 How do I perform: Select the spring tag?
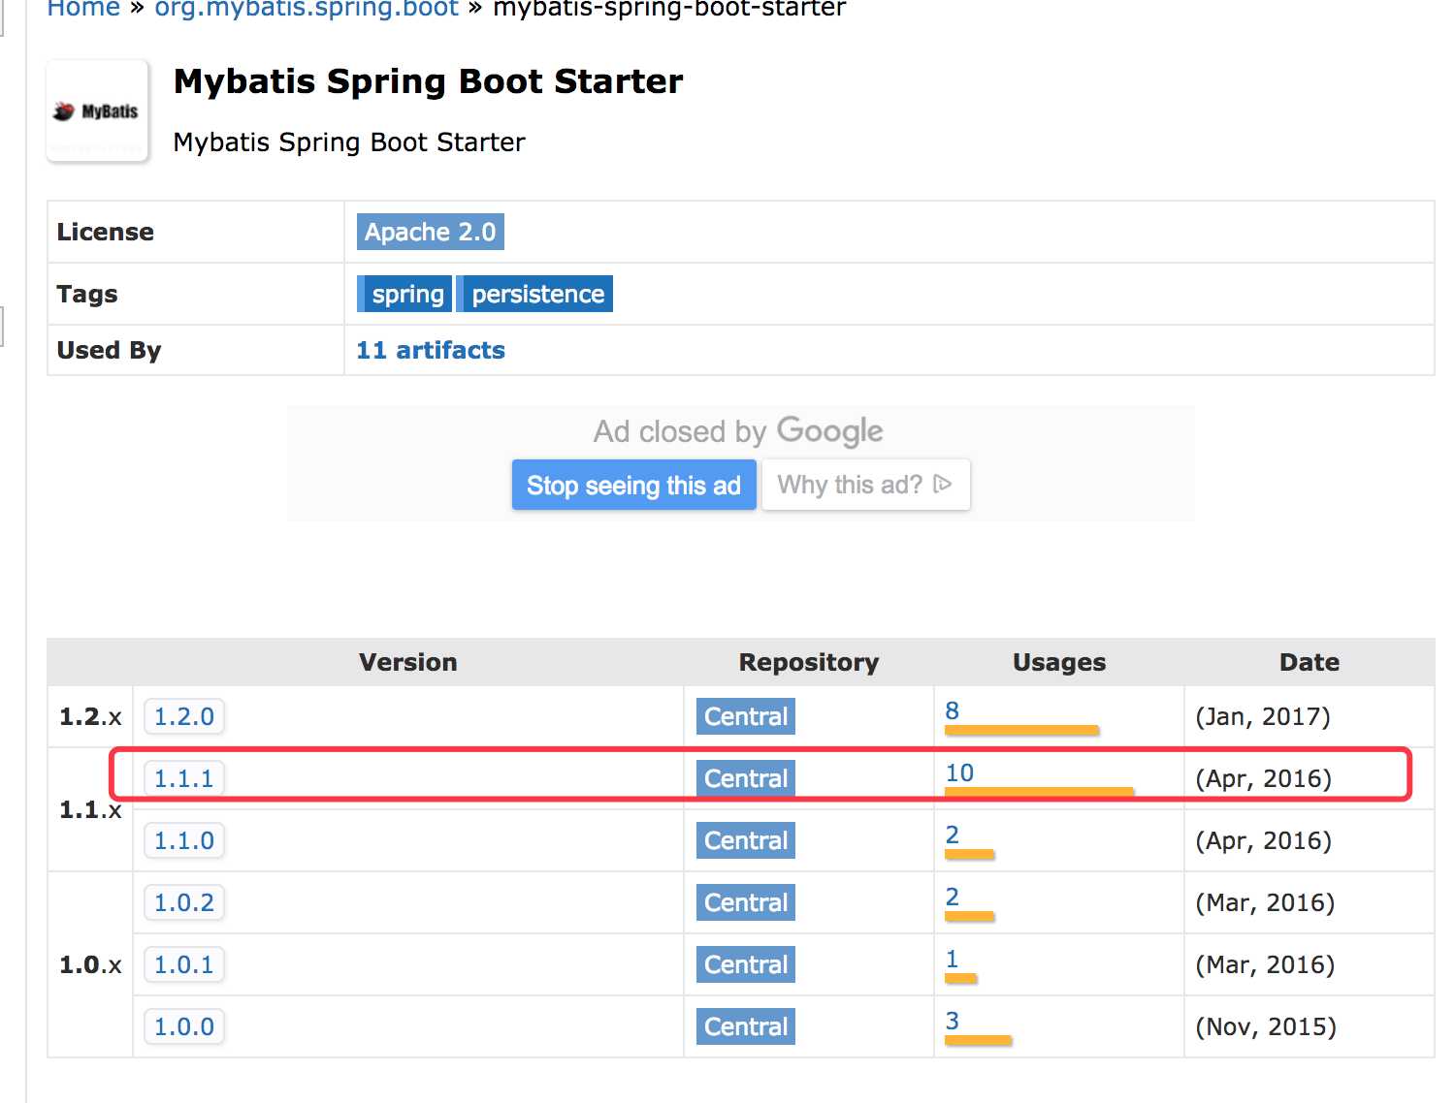point(404,294)
